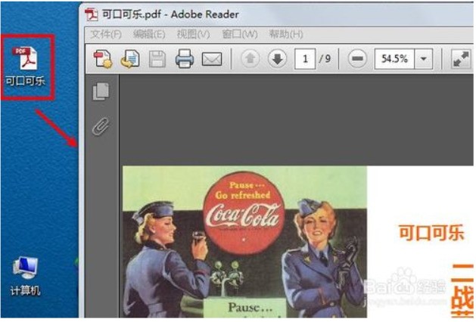Open the 编辑(E) menu
The width and height of the screenshot is (476, 322).
[x=148, y=35]
